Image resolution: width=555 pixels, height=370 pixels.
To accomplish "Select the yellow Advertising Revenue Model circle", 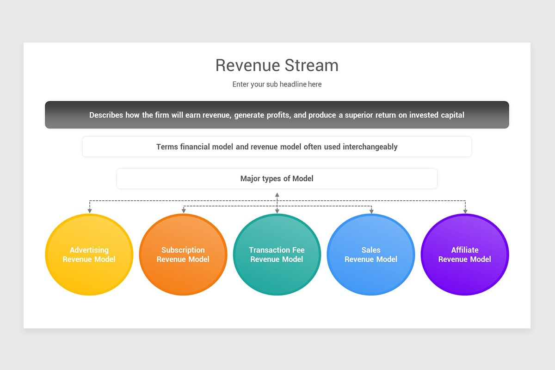I will [x=89, y=254].
